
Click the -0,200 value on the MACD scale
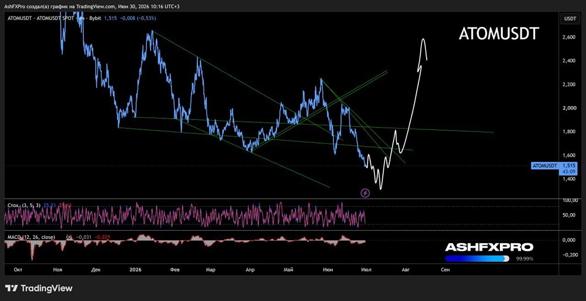pos(568,255)
